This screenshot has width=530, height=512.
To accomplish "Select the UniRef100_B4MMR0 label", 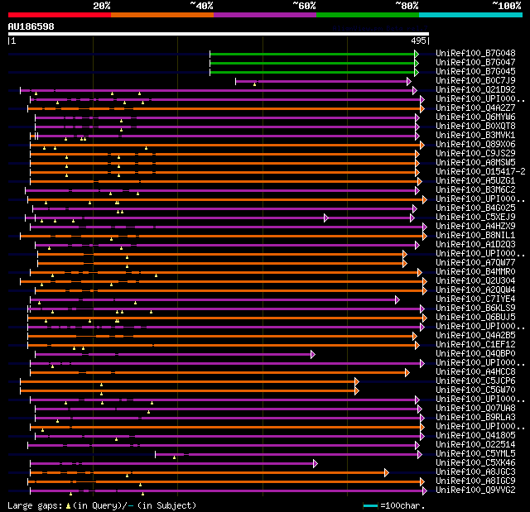I will (x=475, y=272).
